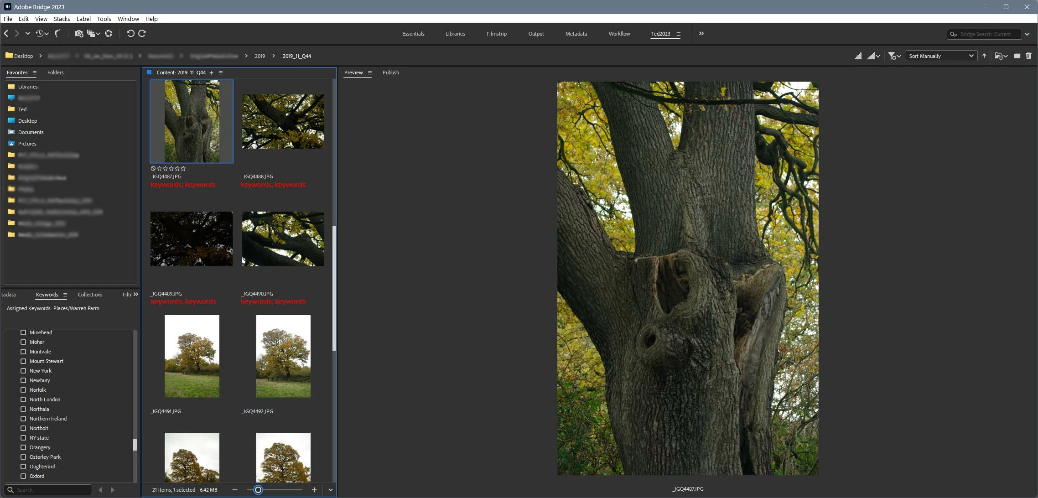The image size is (1038, 498).
Task: Expand filter by rating dropdown
Action: coord(894,56)
